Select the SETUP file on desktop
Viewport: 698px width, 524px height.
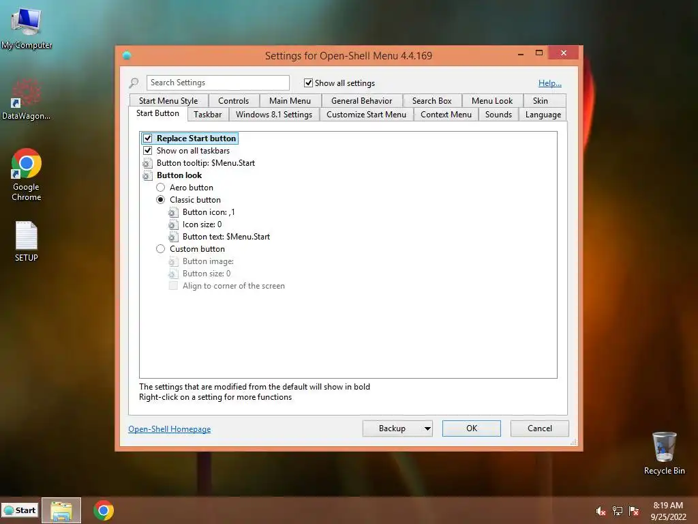(x=27, y=241)
